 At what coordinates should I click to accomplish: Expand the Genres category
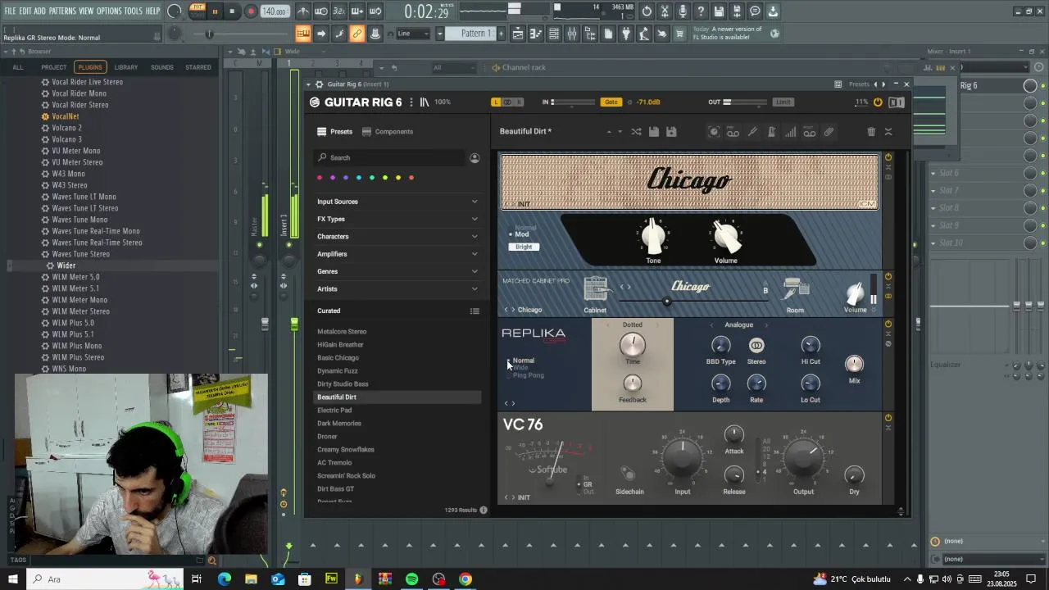[x=397, y=271]
